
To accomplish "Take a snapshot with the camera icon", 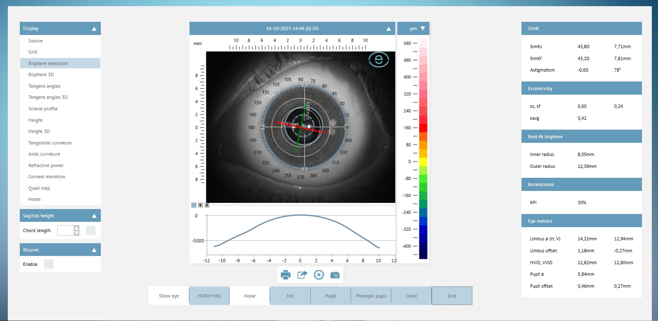I will pyautogui.click(x=335, y=275).
